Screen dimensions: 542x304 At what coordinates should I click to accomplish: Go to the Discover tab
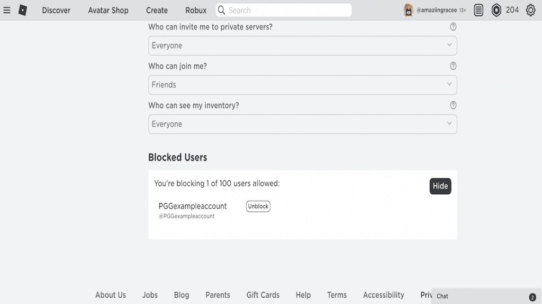56,10
